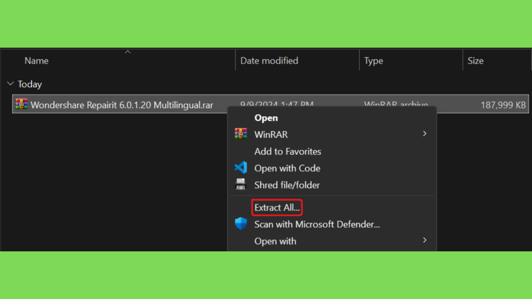Sort files by the Name column header
The image size is (532, 299).
click(36, 61)
